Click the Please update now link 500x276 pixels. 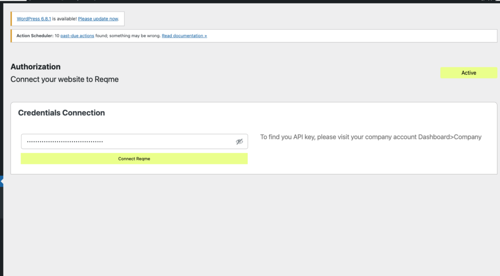pos(98,19)
